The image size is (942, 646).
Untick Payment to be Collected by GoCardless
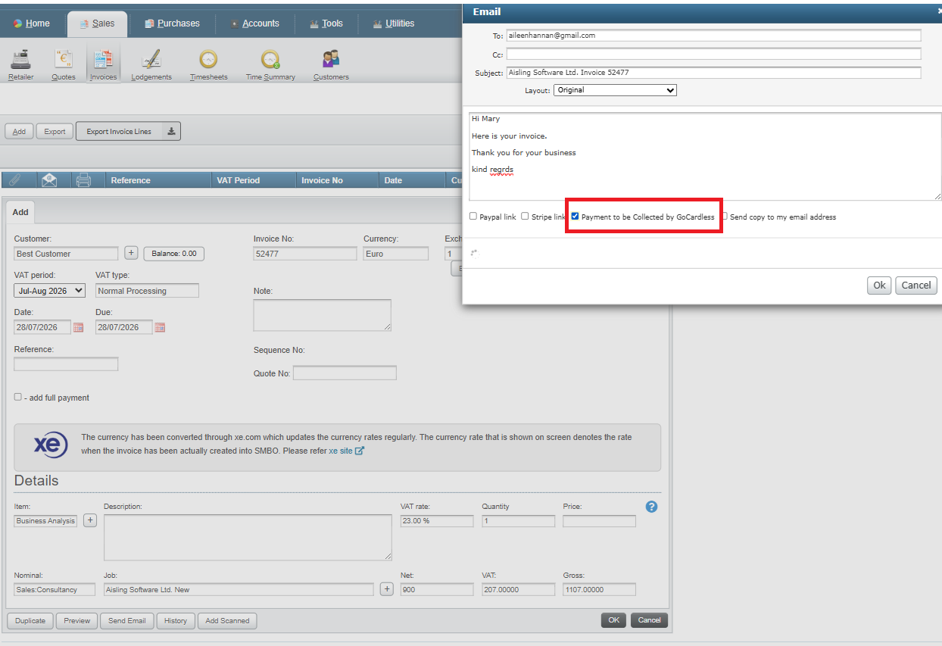point(575,216)
